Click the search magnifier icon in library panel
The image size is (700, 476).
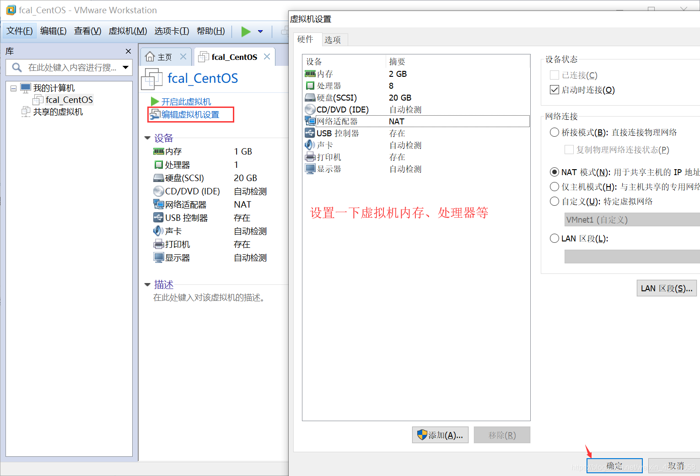[x=17, y=68]
